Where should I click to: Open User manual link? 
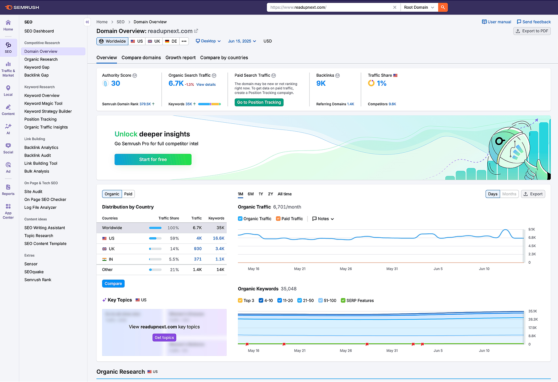(x=496, y=22)
